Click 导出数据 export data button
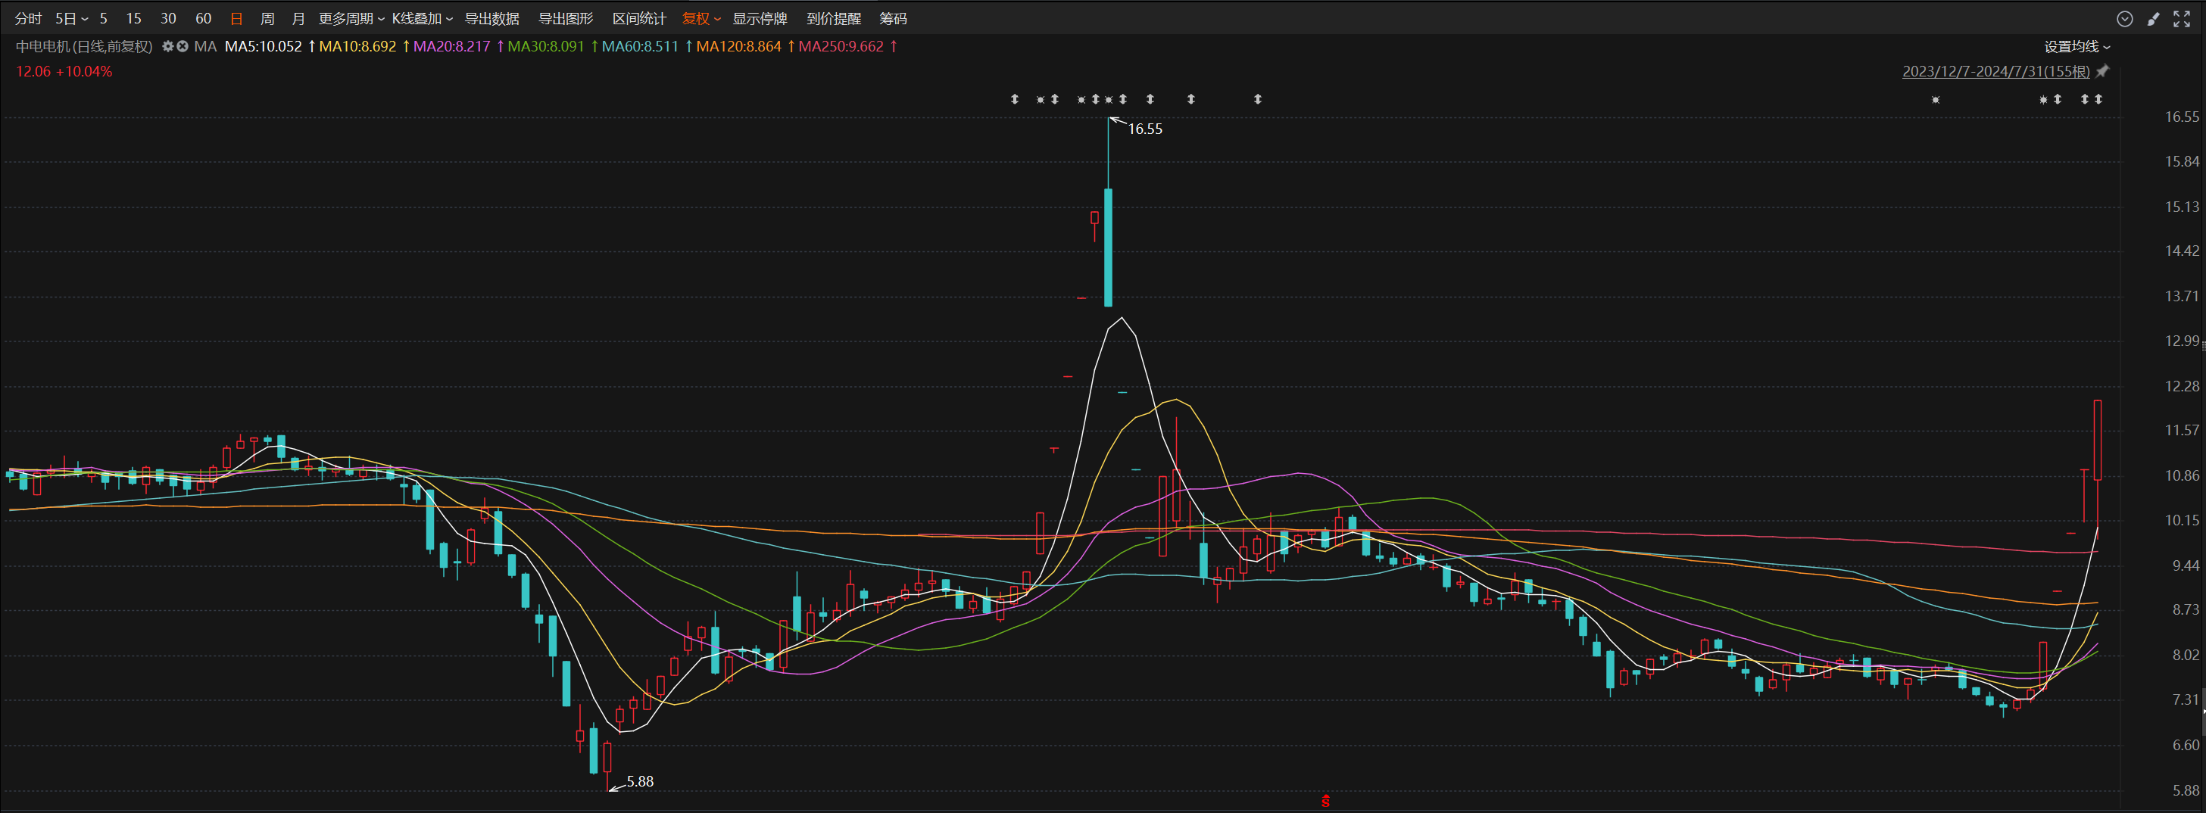Image resolution: width=2206 pixels, height=813 pixels. [x=491, y=19]
